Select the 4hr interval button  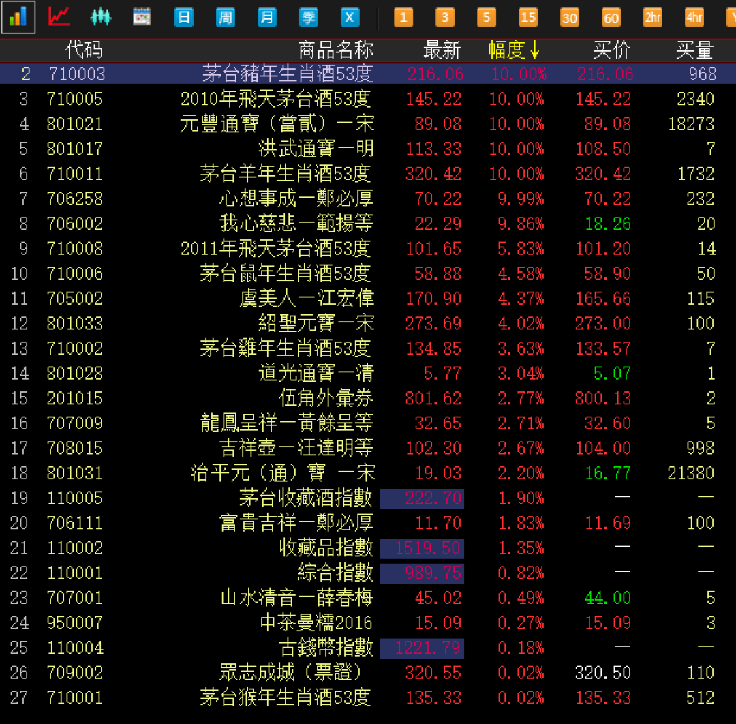click(x=694, y=17)
